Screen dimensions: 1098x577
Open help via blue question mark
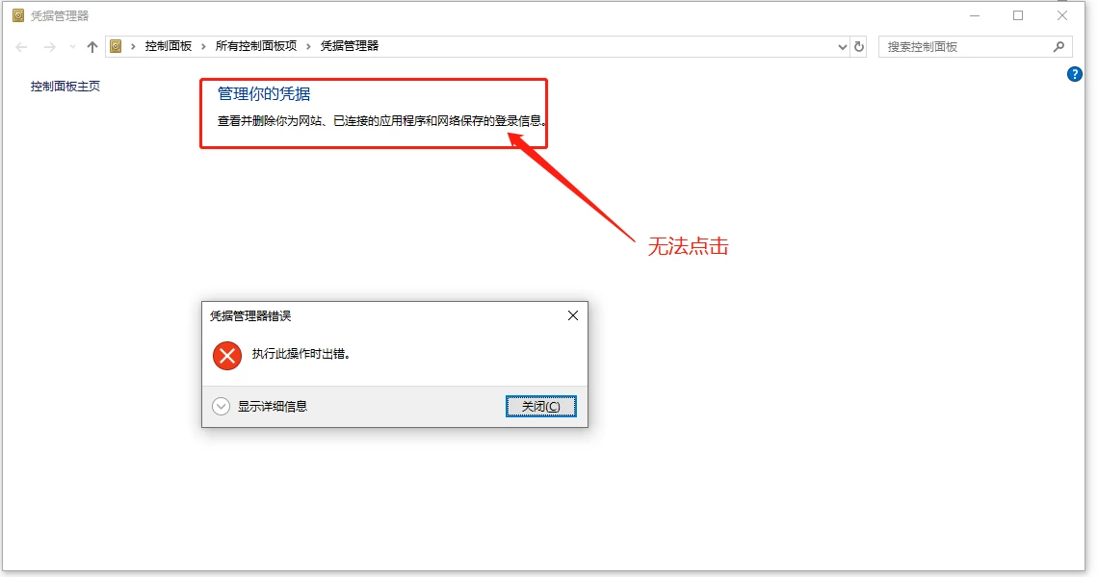click(1074, 74)
